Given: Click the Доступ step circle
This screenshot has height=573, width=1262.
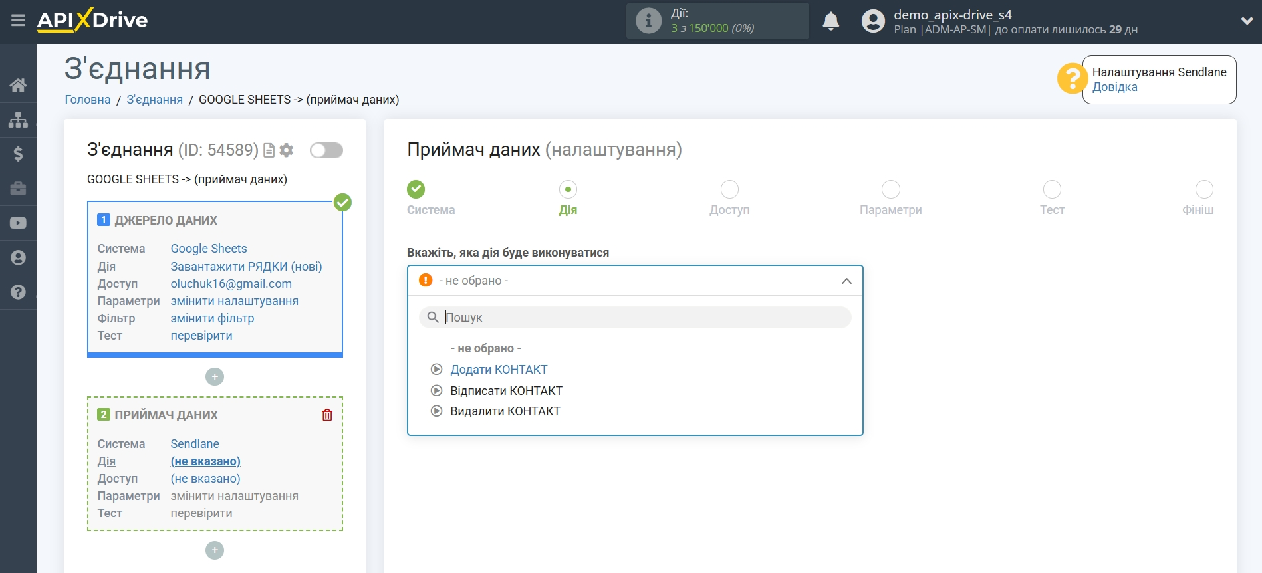Looking at the screenshot, I should (x=729, y=189).
